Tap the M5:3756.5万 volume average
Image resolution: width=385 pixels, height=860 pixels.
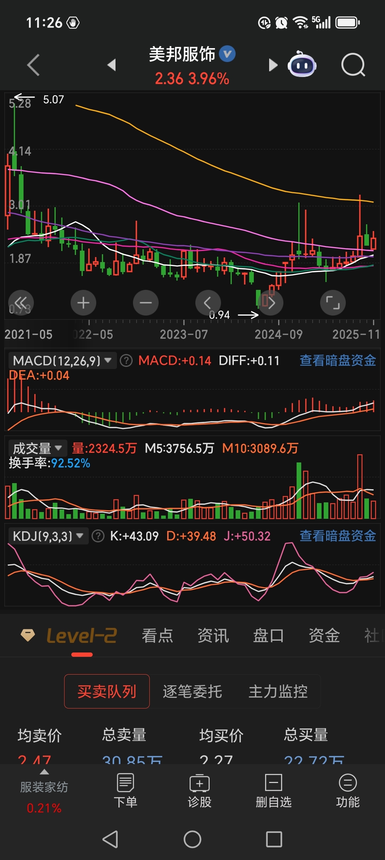pyautogui.click(x=179, y=448)
